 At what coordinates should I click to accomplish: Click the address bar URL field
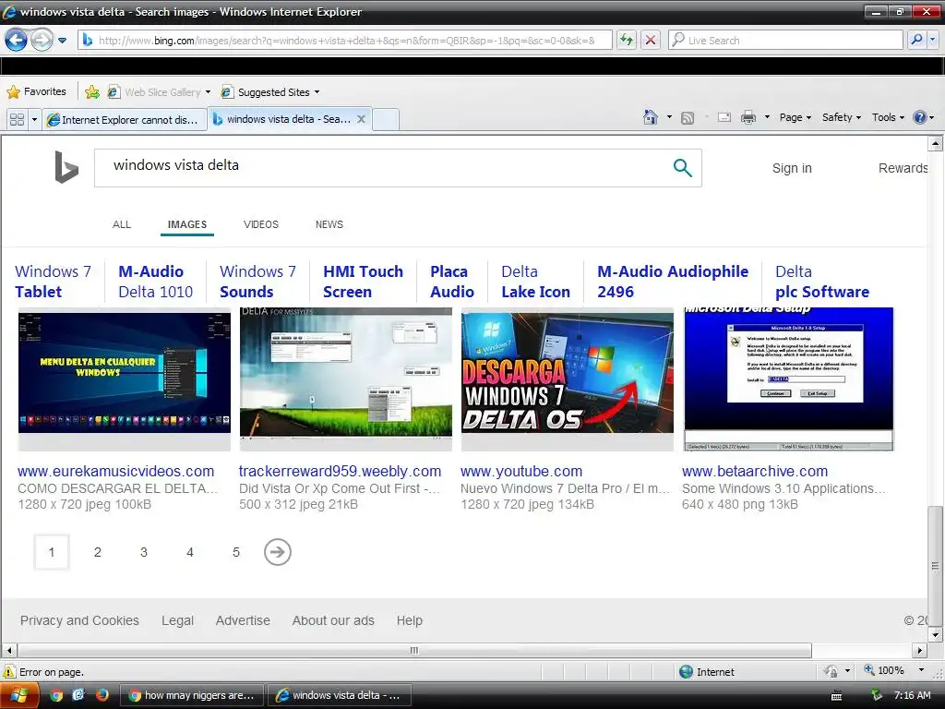click(x=345, y=41)
